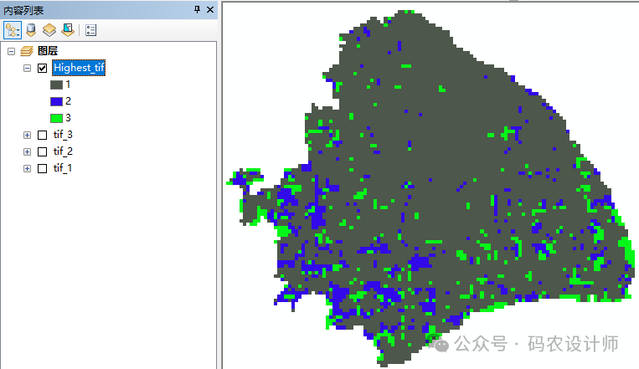Screen dimensions: 639x369
Task: Click List By Drawing Order icon
Action: pos(13,30)
